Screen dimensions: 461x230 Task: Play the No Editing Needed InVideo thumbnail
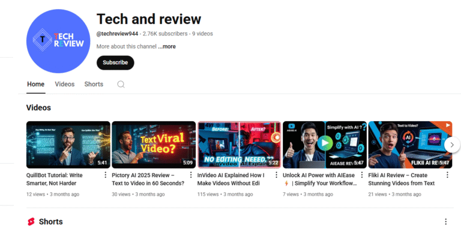[239, 145]
